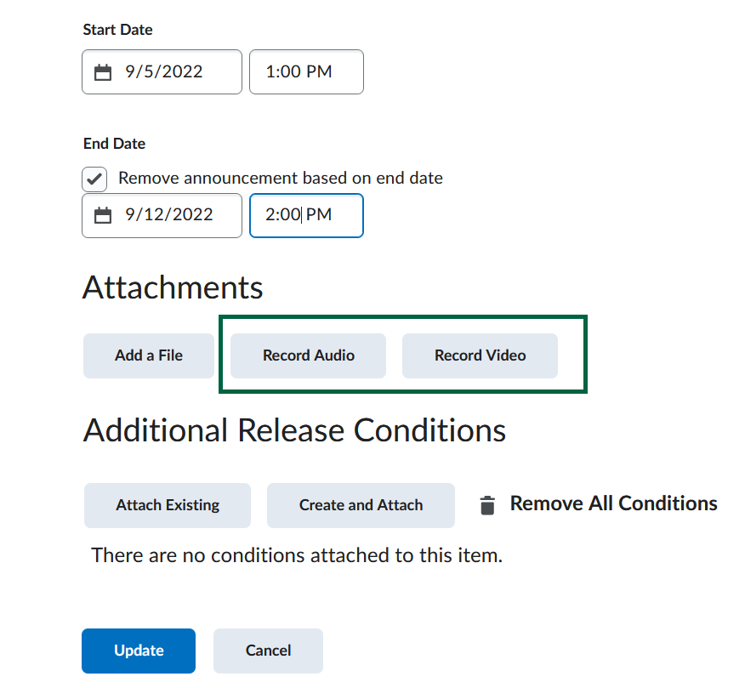
Task: Click Remove All Conditions
Action: pos(612,503)
